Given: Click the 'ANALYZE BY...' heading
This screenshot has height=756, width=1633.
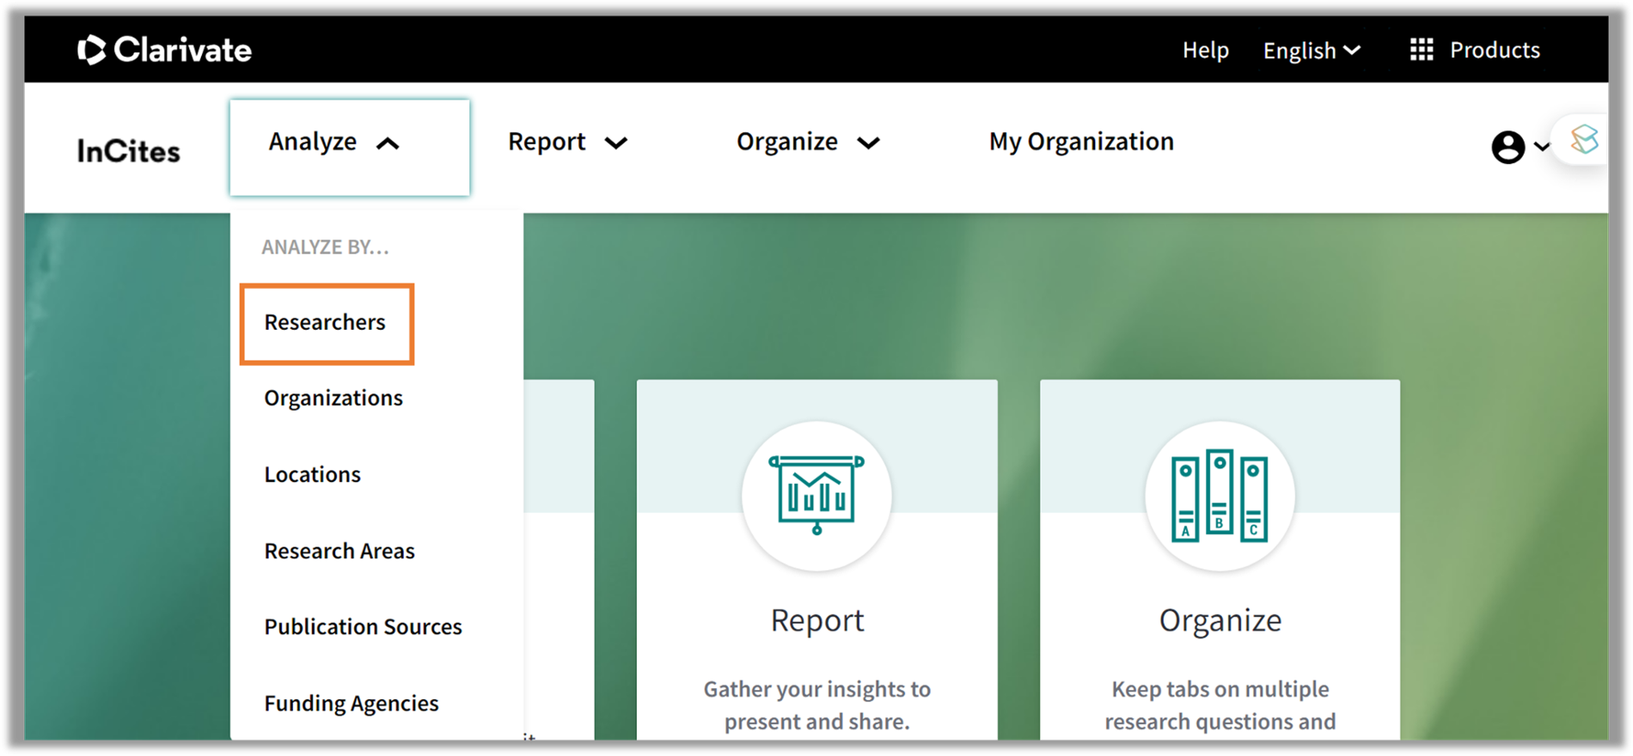Looking at the screenshot, I should tap(325, 247).
